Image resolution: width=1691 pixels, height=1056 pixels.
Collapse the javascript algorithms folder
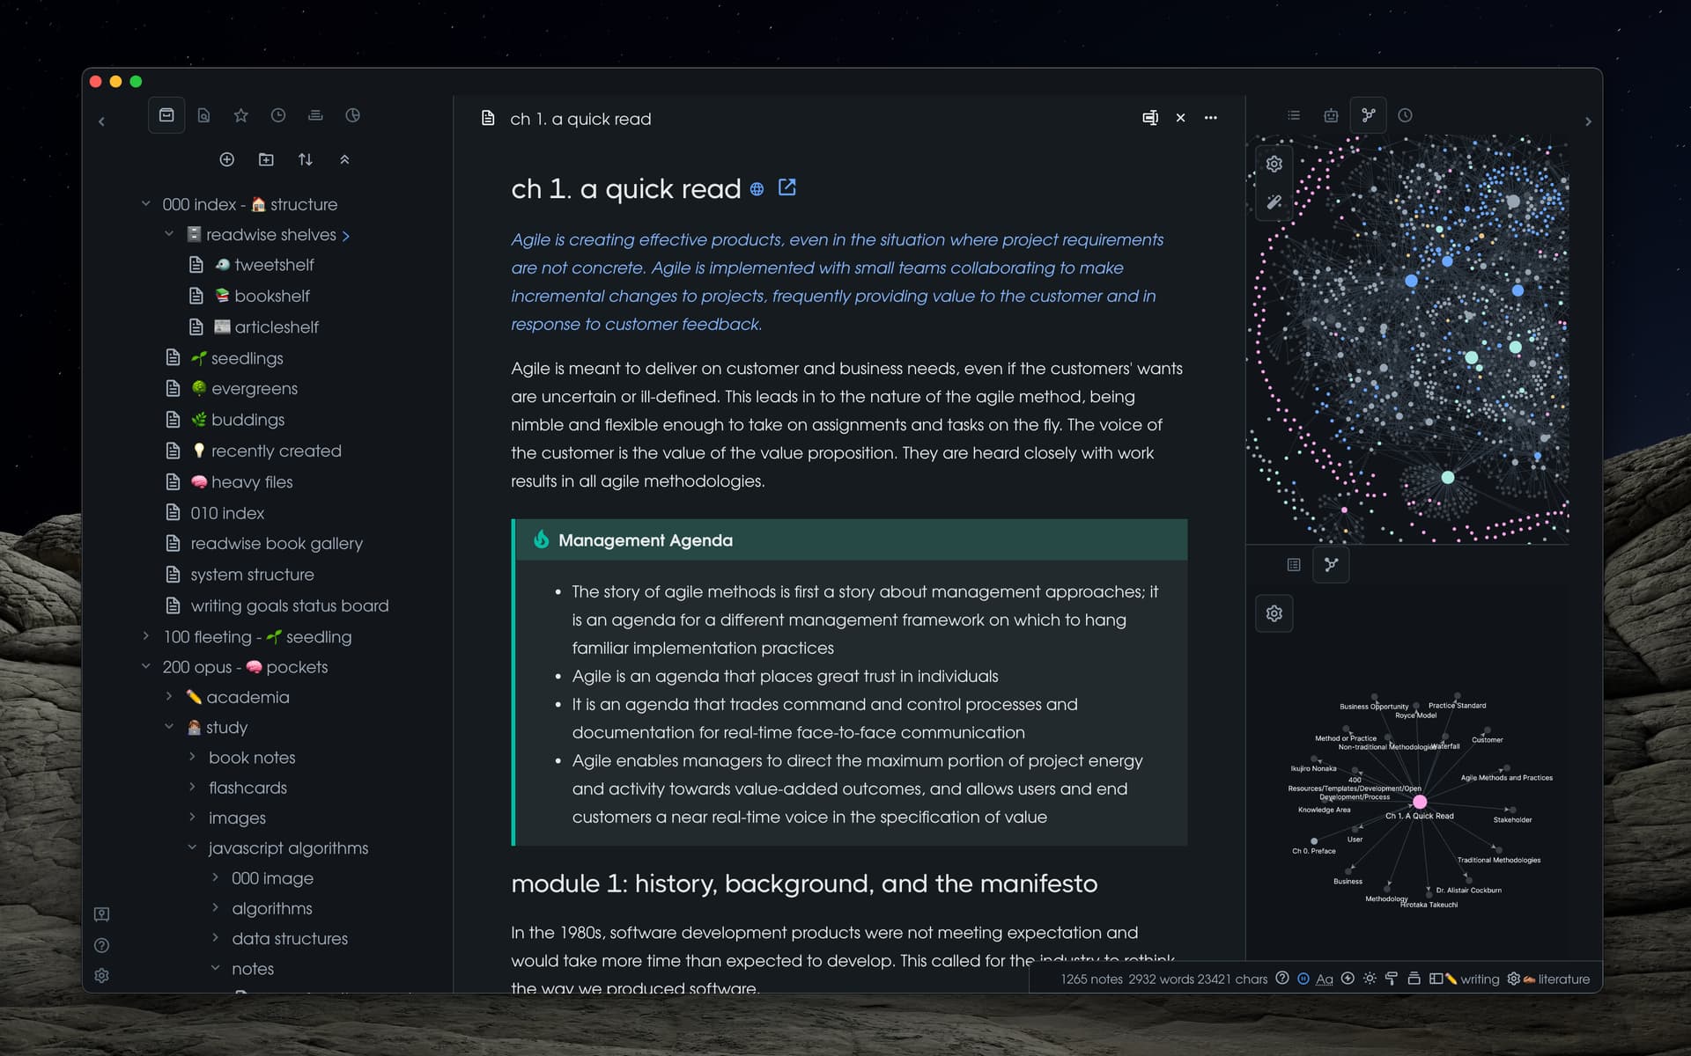[x=192, y=847]
